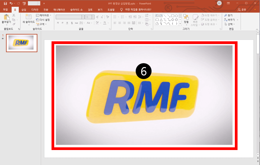Align text left in paragraph group
The image size is (260, 165).
pyautogui.click(x=115, y=23)
